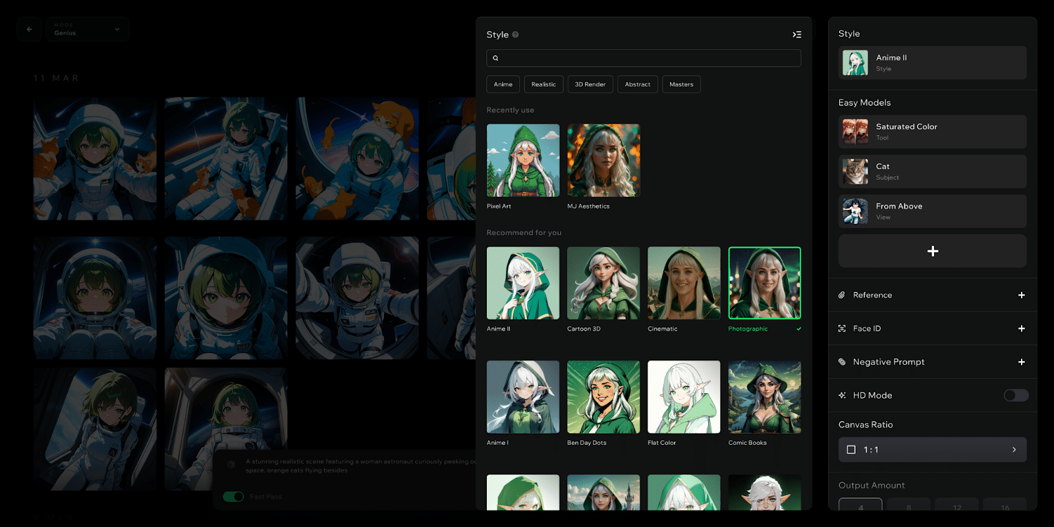1054x527 pixels.
Task: Filter styles by 3D Render
Action: (x=590, y=84)
